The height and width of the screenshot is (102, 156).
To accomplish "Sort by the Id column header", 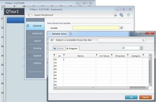I will coord(58,56).
